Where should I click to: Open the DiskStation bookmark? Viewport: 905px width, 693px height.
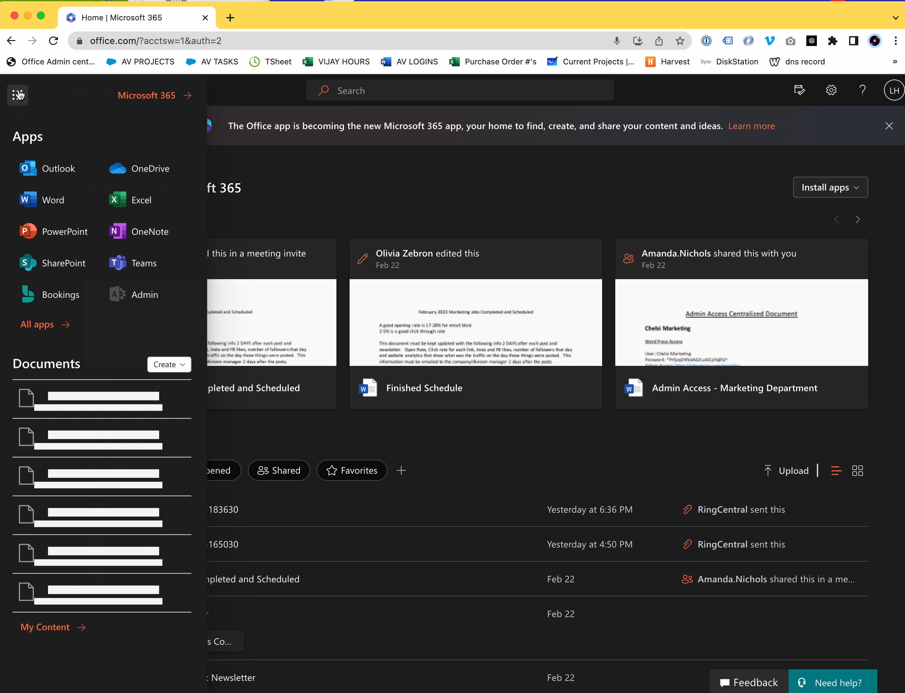(729, 61)
